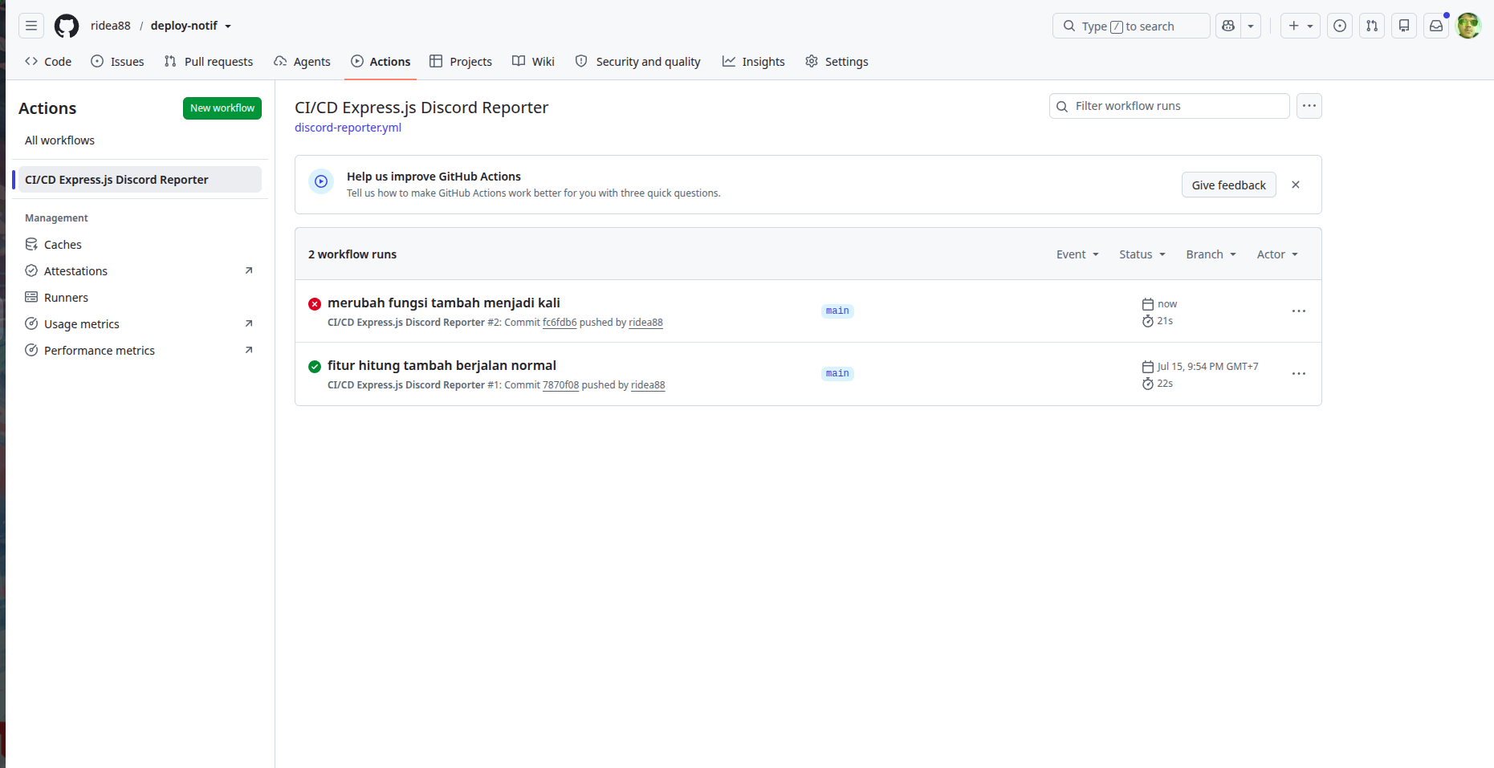The width and height of the screenshot is (1494, 768).
Task: Select CI/CD Express.js Discord Reporter workflow in sidebar
Action: coord(140,180)
